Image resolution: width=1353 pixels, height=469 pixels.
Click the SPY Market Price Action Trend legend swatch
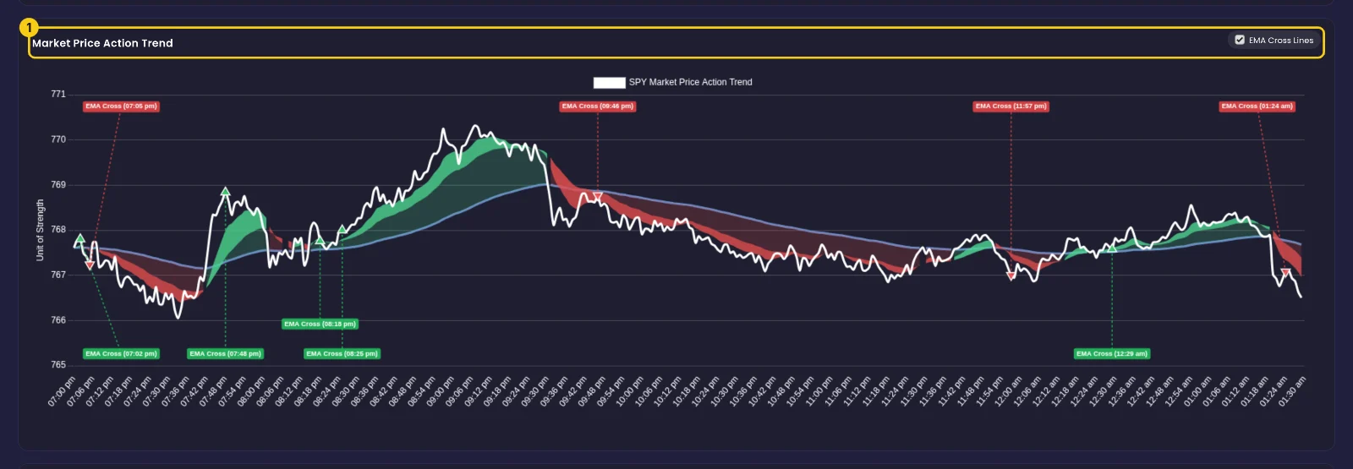pyautogui.click(x=609, y=82)
